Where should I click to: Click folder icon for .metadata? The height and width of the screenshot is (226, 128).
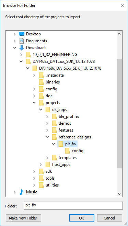(x=41, y=75)
